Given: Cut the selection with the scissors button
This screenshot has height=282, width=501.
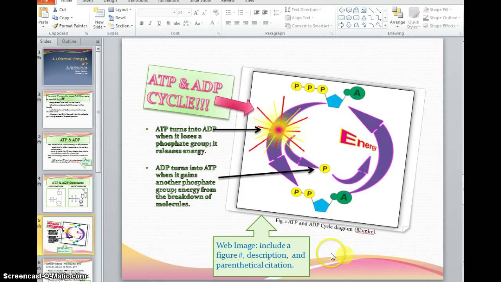Looking at the screenshot, I should tap(59, 10).
